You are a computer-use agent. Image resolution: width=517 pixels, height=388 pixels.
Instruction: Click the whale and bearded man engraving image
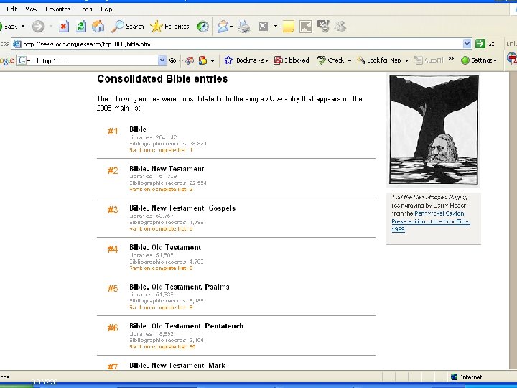pos(434,129)
